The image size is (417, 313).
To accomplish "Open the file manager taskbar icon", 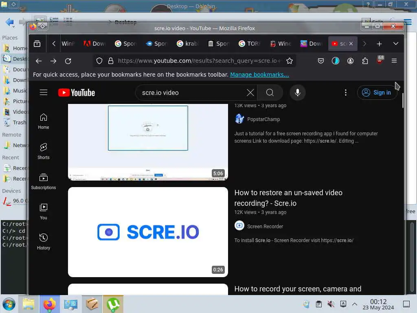I will coord(28,304).
